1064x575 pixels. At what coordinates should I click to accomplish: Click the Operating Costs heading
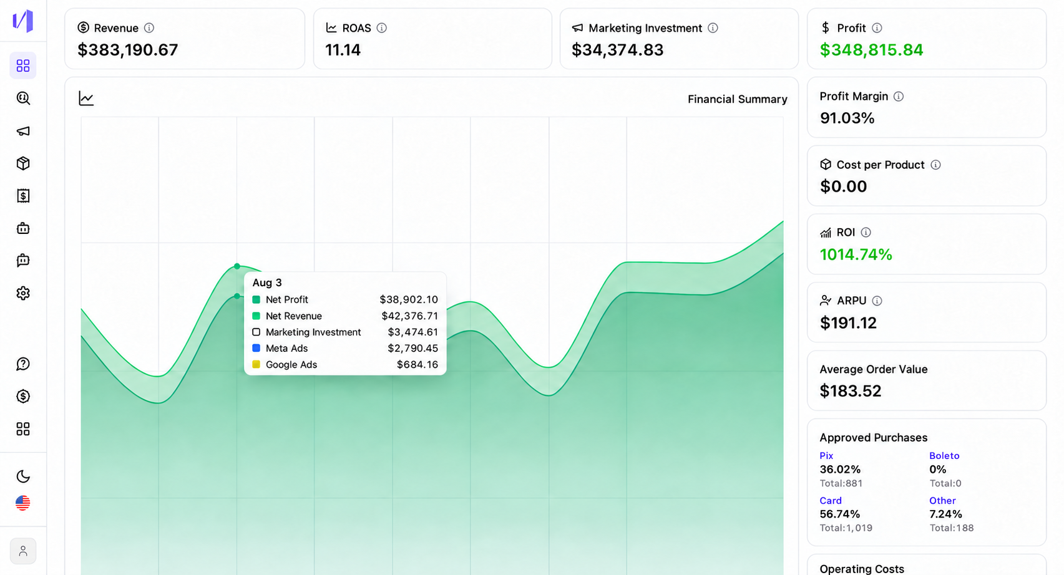click(862, 569)
